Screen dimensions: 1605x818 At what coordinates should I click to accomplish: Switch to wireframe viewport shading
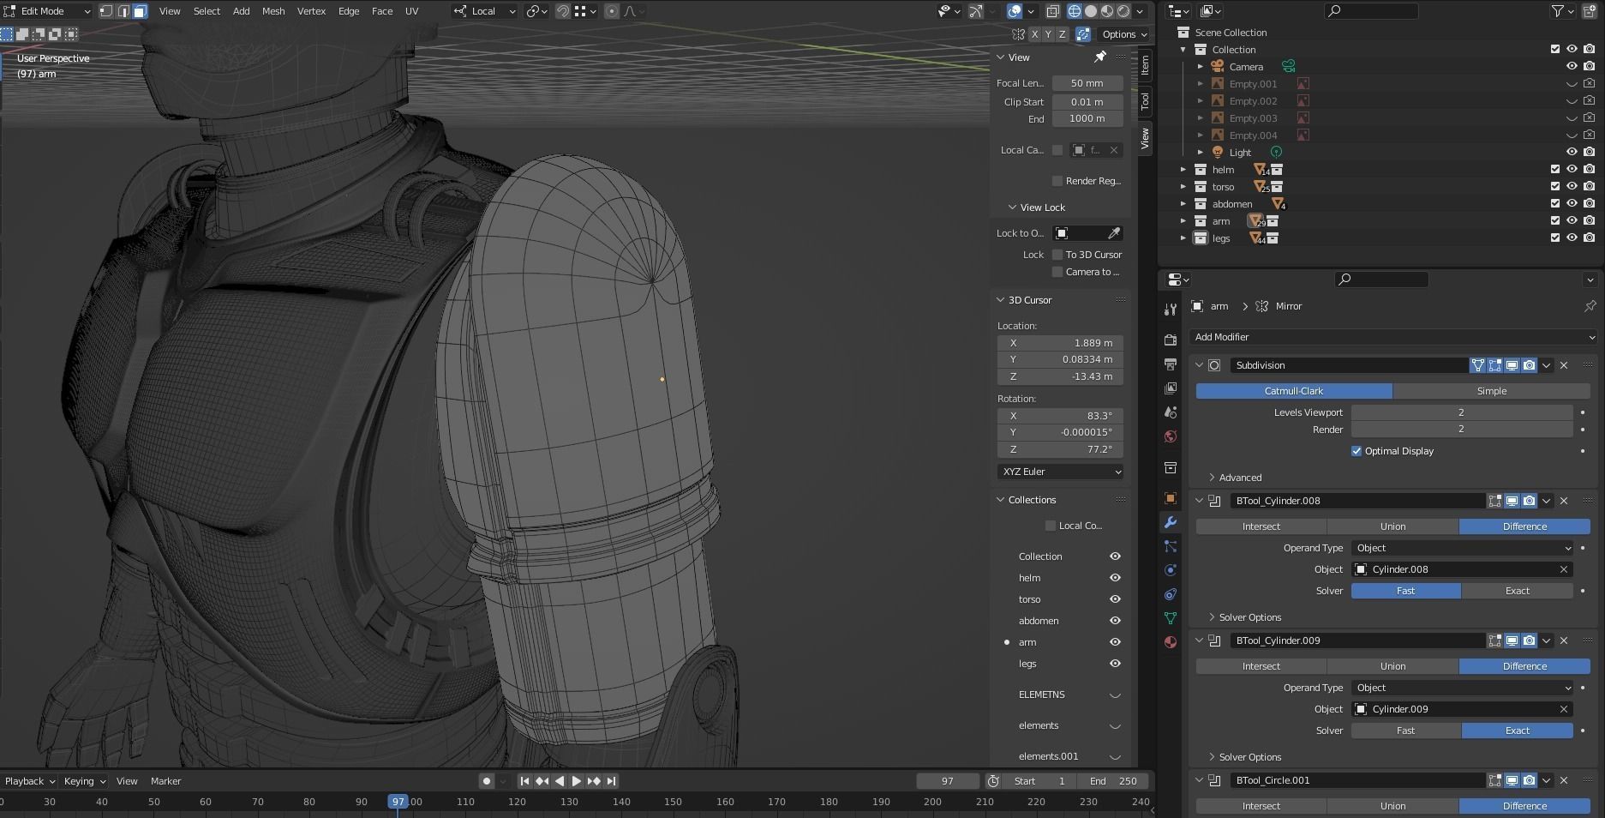(1075, 11)
